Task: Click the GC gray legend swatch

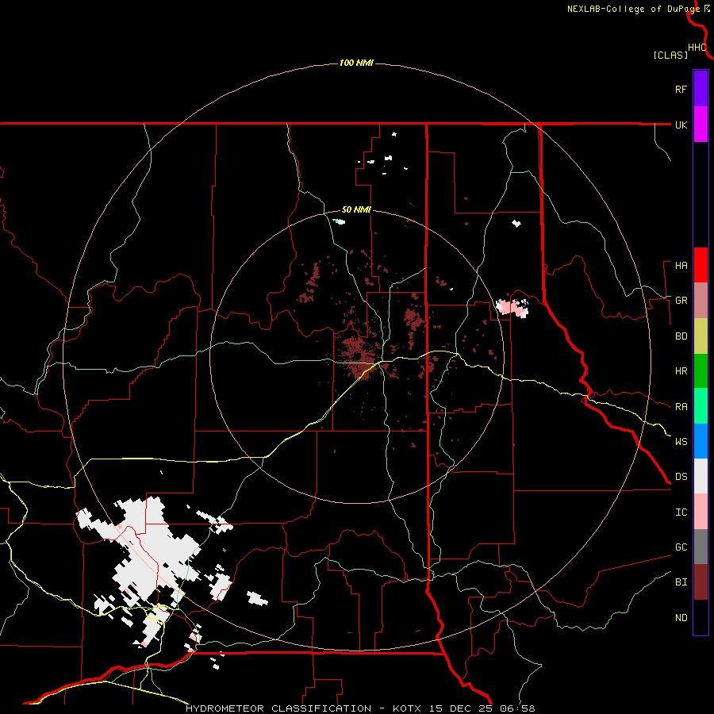Action: point(701,547)
